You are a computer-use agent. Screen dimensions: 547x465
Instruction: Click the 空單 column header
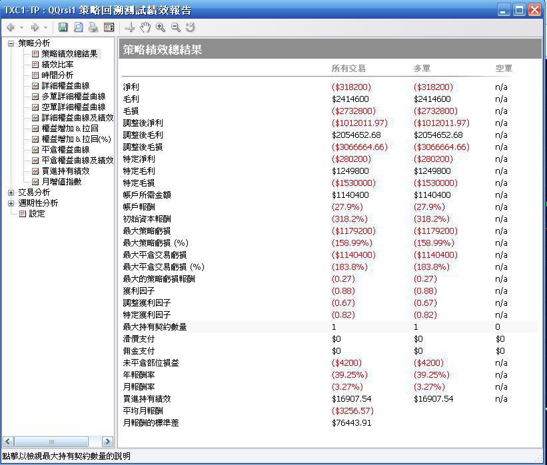[504, 69]
